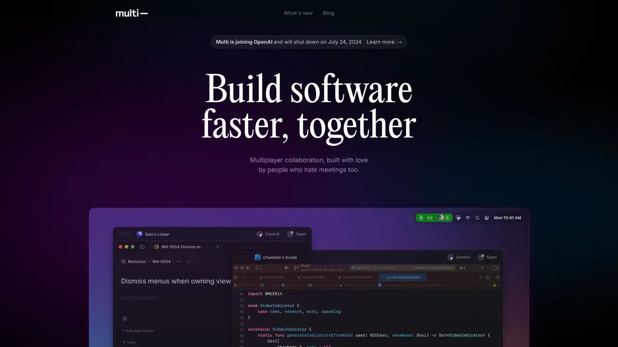This screenshot has width=618, height=347.
Task: Click the shared cursor icon in menu bar
Action: tap(458, 218)
